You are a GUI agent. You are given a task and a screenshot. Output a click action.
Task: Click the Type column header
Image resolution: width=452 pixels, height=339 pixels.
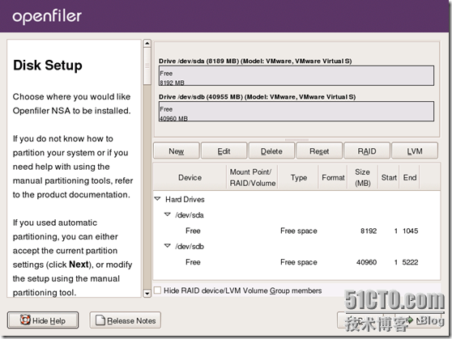[298, 177]
